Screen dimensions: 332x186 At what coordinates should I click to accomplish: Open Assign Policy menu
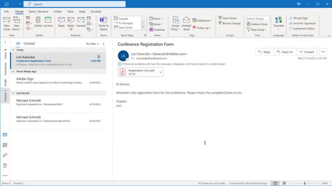click(x=175, y=23)
